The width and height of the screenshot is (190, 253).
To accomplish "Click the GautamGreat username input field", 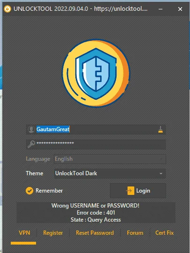I will click(x=96, y=129).
